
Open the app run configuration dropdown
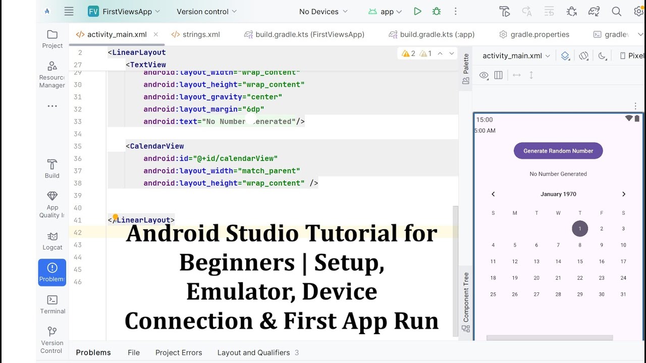(x=385, y=11)
